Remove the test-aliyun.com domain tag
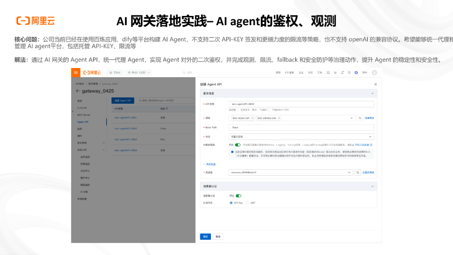The width and height of the screenshot is (453, 255). pos(253,118)
